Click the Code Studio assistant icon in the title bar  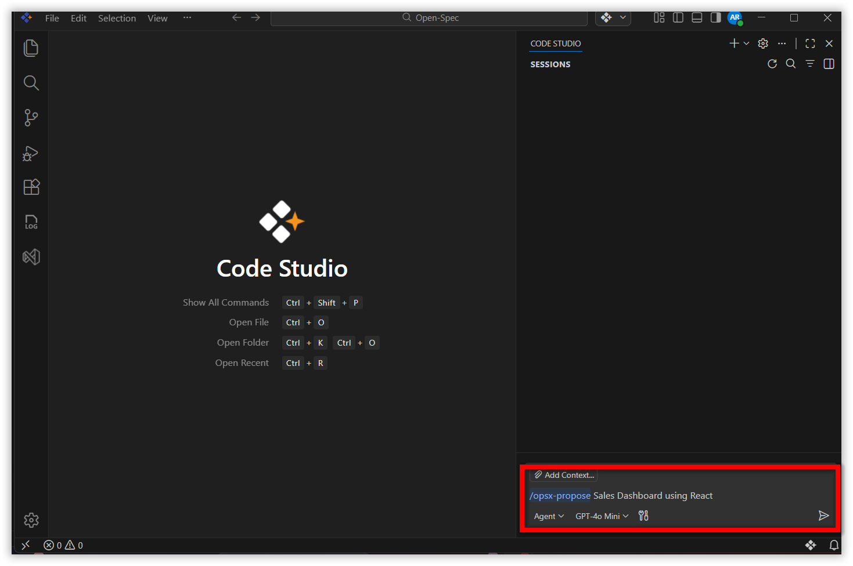click(607, 17)
